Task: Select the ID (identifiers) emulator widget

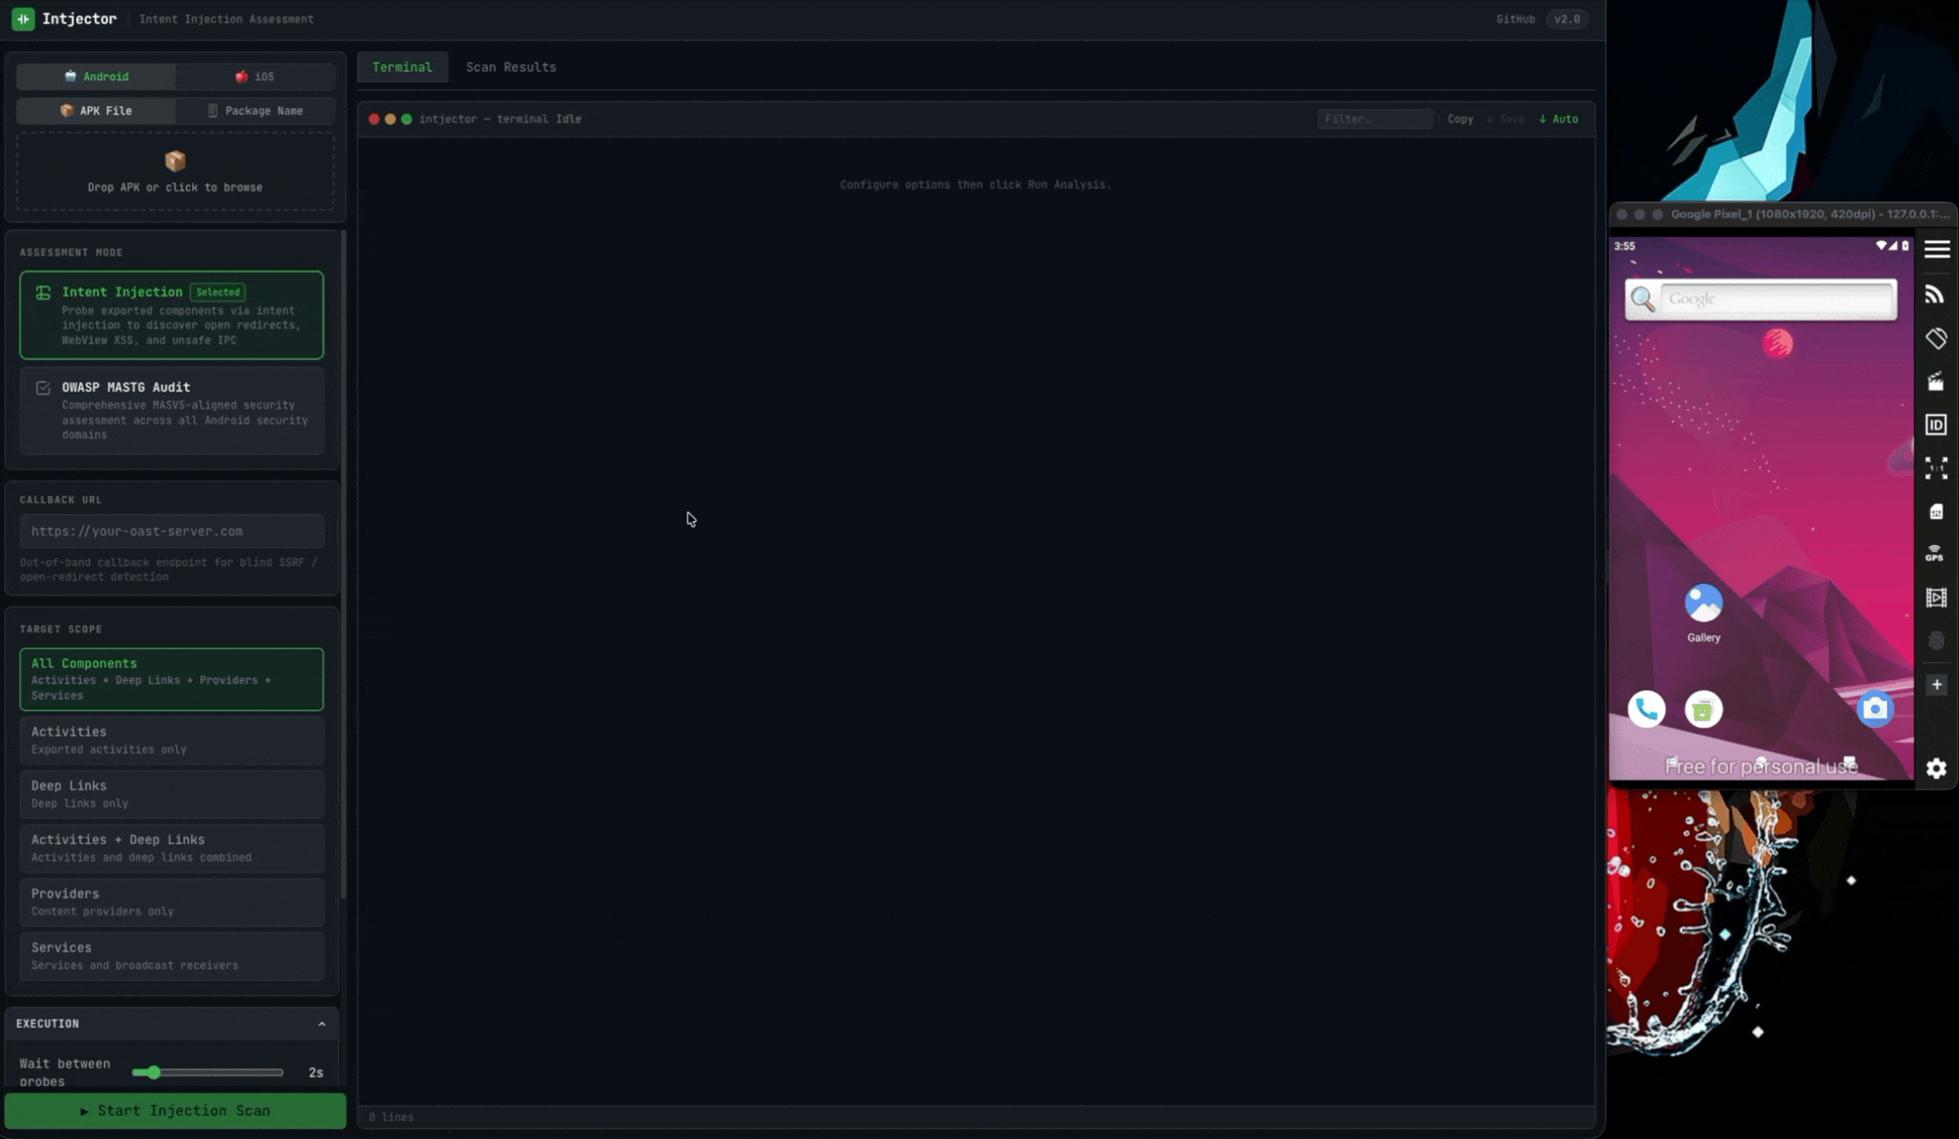Action: tap(1937, 424)
